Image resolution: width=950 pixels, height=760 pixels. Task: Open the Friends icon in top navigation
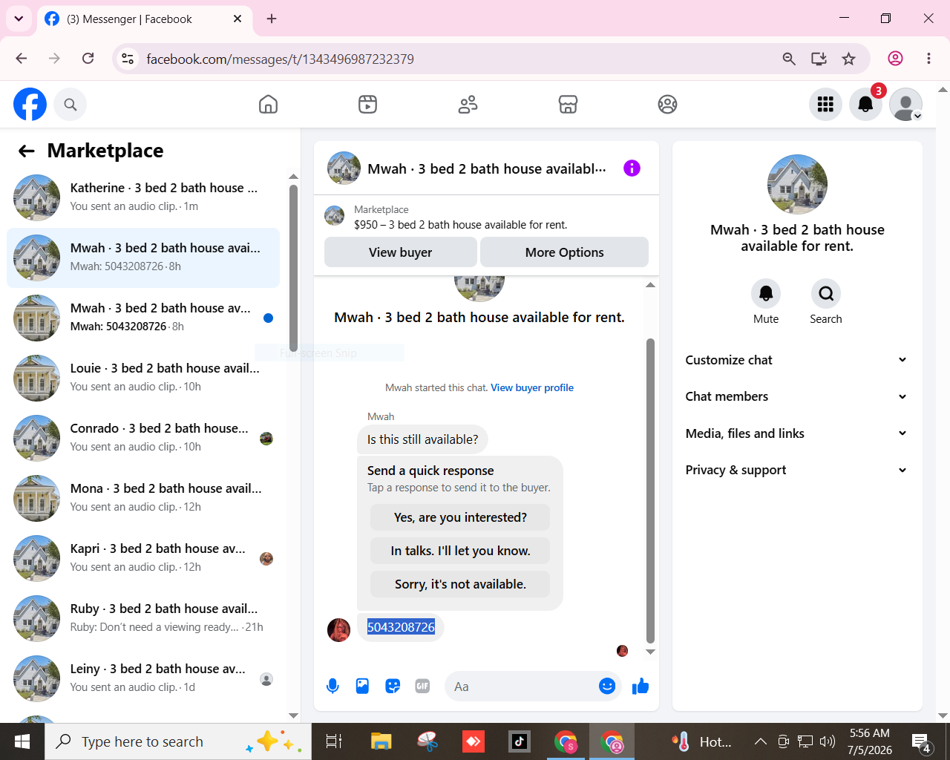468,105
